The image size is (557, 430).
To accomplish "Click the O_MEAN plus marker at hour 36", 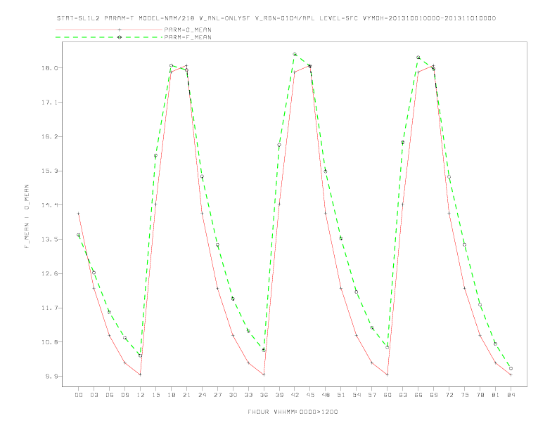I will point(264,374).
